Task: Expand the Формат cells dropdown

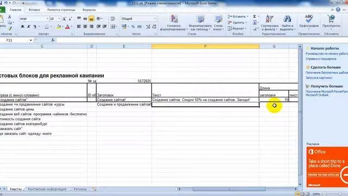Action: tap(245, 28)
